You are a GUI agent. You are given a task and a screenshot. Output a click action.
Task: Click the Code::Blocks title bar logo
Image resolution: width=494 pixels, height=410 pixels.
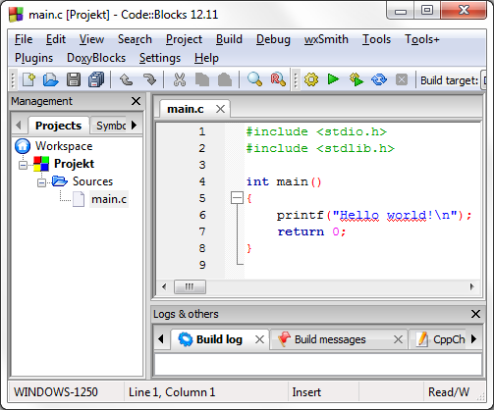(16, 15)
